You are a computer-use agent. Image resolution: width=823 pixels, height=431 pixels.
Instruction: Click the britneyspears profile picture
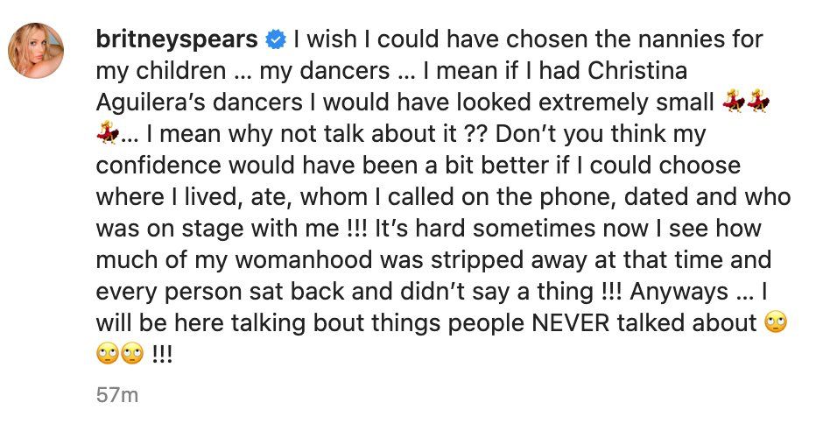tap(37, 51)
